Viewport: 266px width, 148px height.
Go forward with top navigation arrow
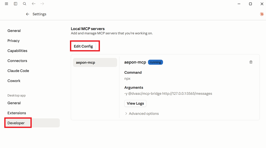pyautogui.click(x=42, y=4)
